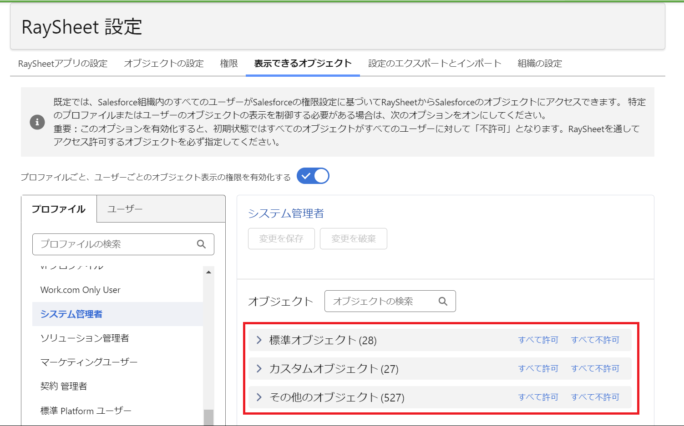
Task: Select Work.com Only User profile
Action: [x=117, y=290]
